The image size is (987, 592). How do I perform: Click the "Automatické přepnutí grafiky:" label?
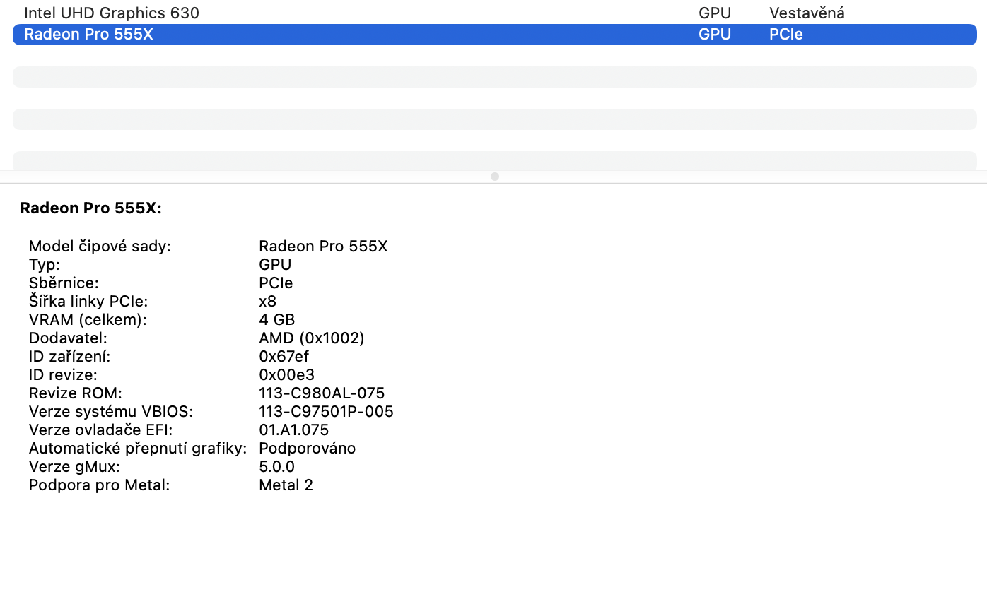coord(138,449)
